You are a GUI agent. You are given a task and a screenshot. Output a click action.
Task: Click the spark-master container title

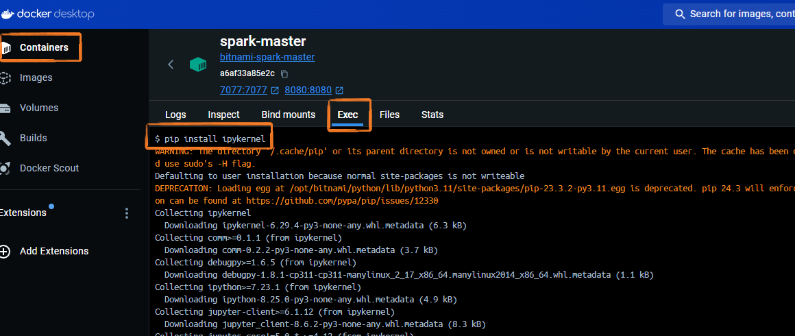[262, 41]
